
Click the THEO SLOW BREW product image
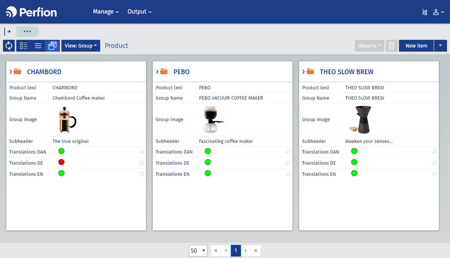360,119
